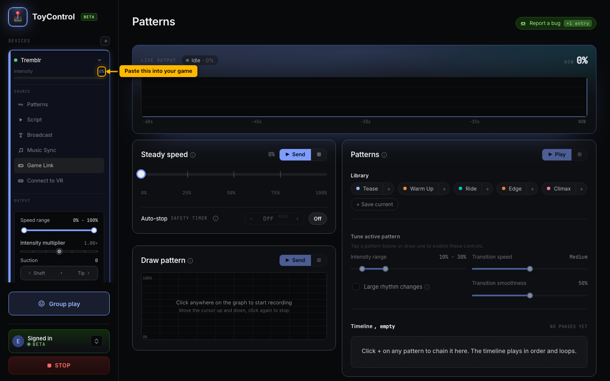Add Ride pattern to timeline with plus
Screen dimensions: 610x381
(488, 189)
